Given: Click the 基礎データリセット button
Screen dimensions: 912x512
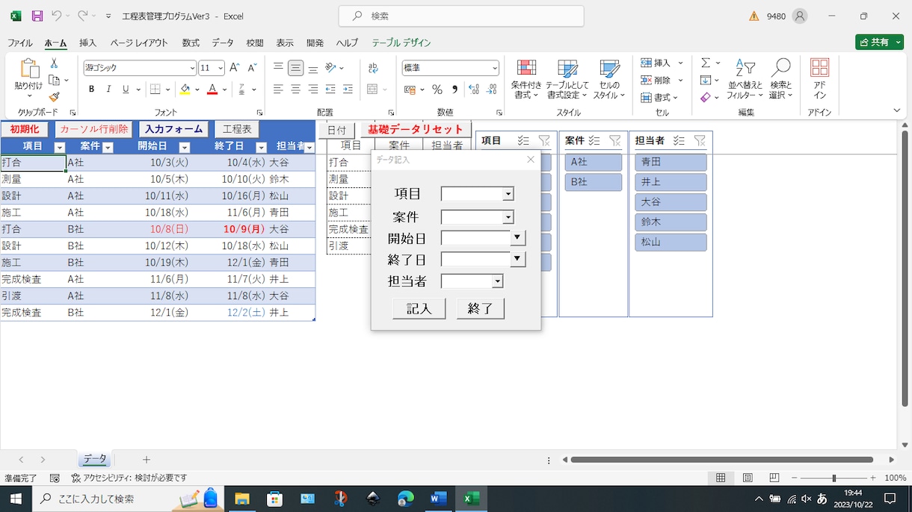Looking at the screenshot, I should [x=416, y=129].
